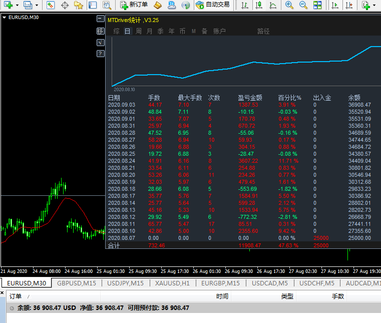Toggle the Navigator folder-star icon

click(79, 5)
